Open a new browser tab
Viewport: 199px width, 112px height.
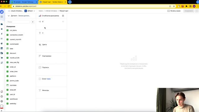point(70,2)
